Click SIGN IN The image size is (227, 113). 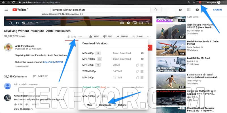tap(217, 10)
